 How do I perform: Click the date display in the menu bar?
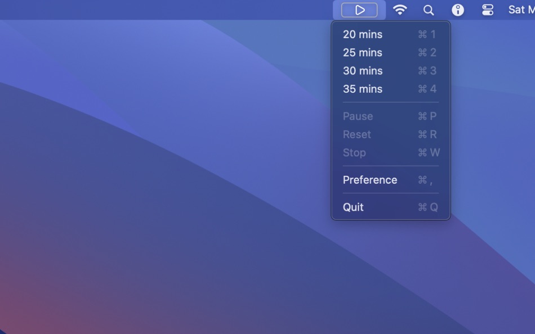(521, 10)
